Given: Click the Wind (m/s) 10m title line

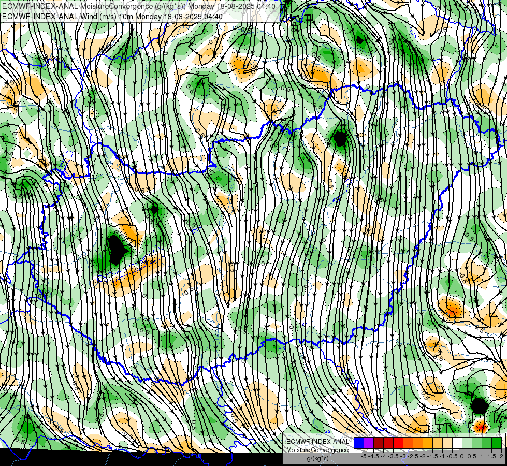Looking at the screenshot, I should [112, 16].
